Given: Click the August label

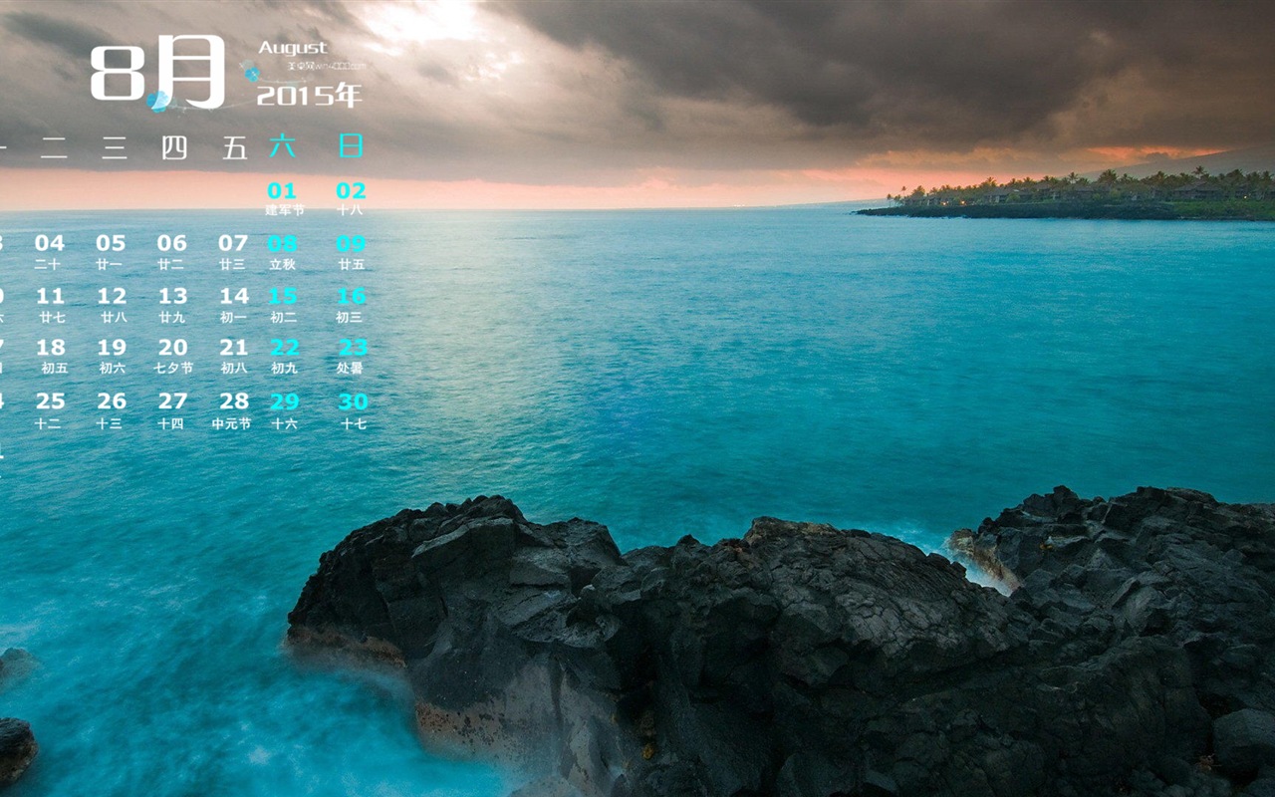Looking at the screenshot, I should tap(292, 47).
